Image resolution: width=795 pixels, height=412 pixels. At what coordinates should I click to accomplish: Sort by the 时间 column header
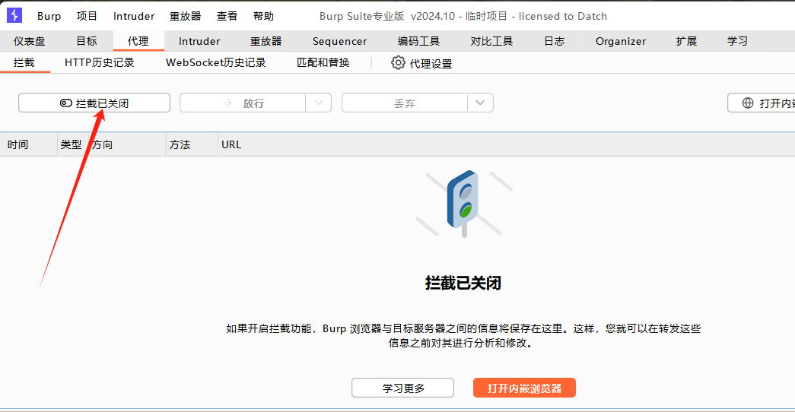click(x=29, y=144)
